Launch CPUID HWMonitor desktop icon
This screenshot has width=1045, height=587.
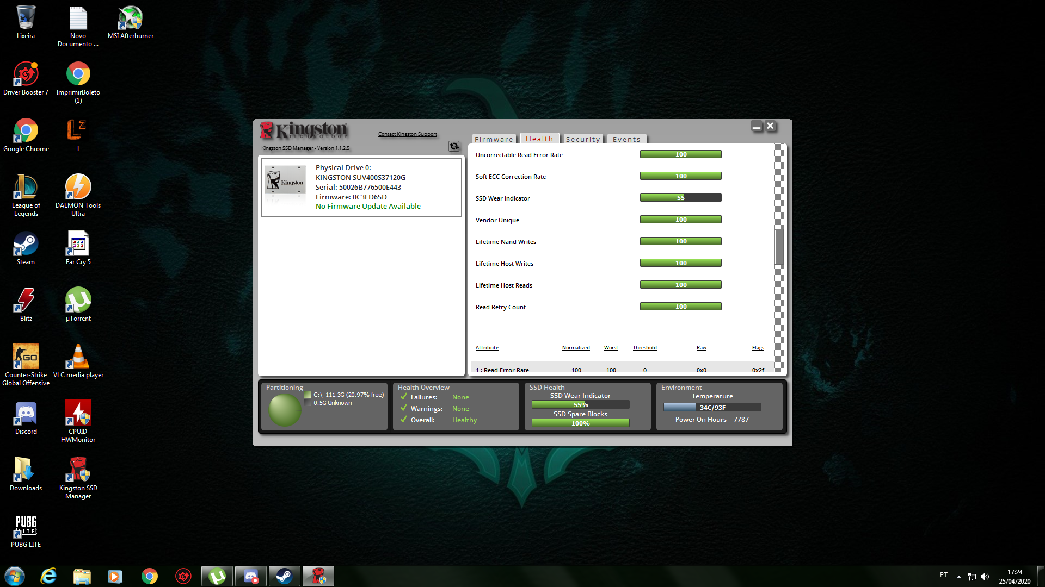78,422
